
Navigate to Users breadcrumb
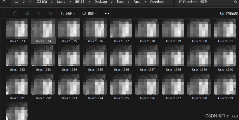tap(61, 2)
